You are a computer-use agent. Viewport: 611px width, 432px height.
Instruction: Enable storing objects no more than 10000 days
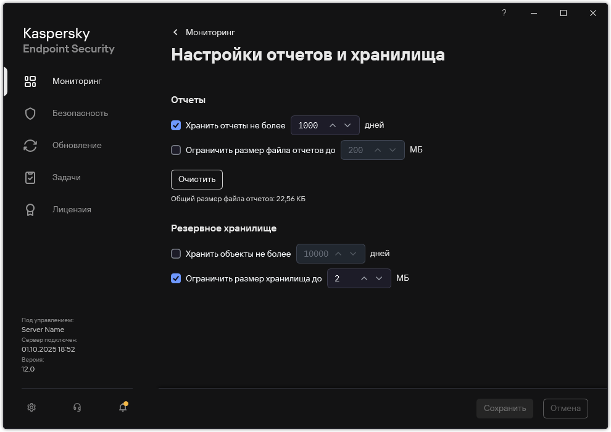pos(176,254)
